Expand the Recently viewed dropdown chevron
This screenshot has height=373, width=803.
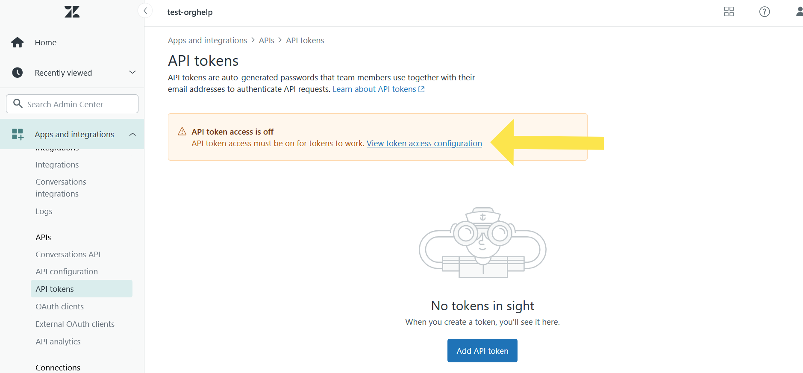[x=132, y=72]
